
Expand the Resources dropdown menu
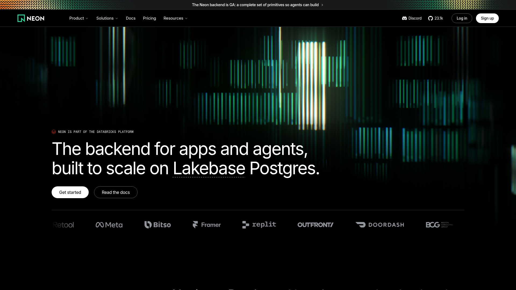coord(175,18)
